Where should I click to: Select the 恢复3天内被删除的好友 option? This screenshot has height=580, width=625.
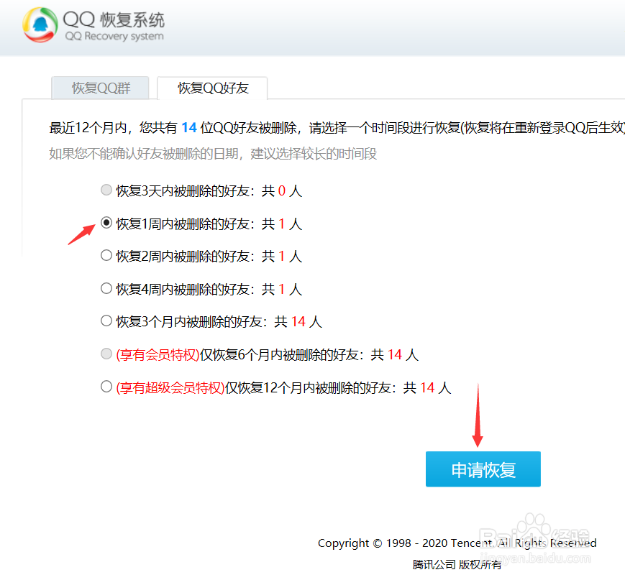click(x=106, y=190)
